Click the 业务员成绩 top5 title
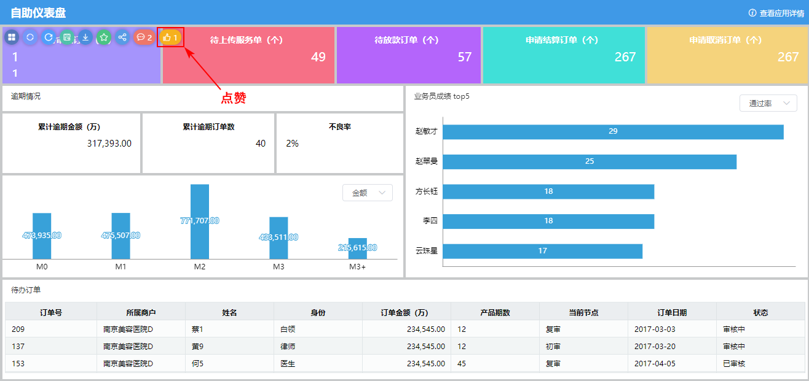809x381 pixels. (x=441, y=96)
